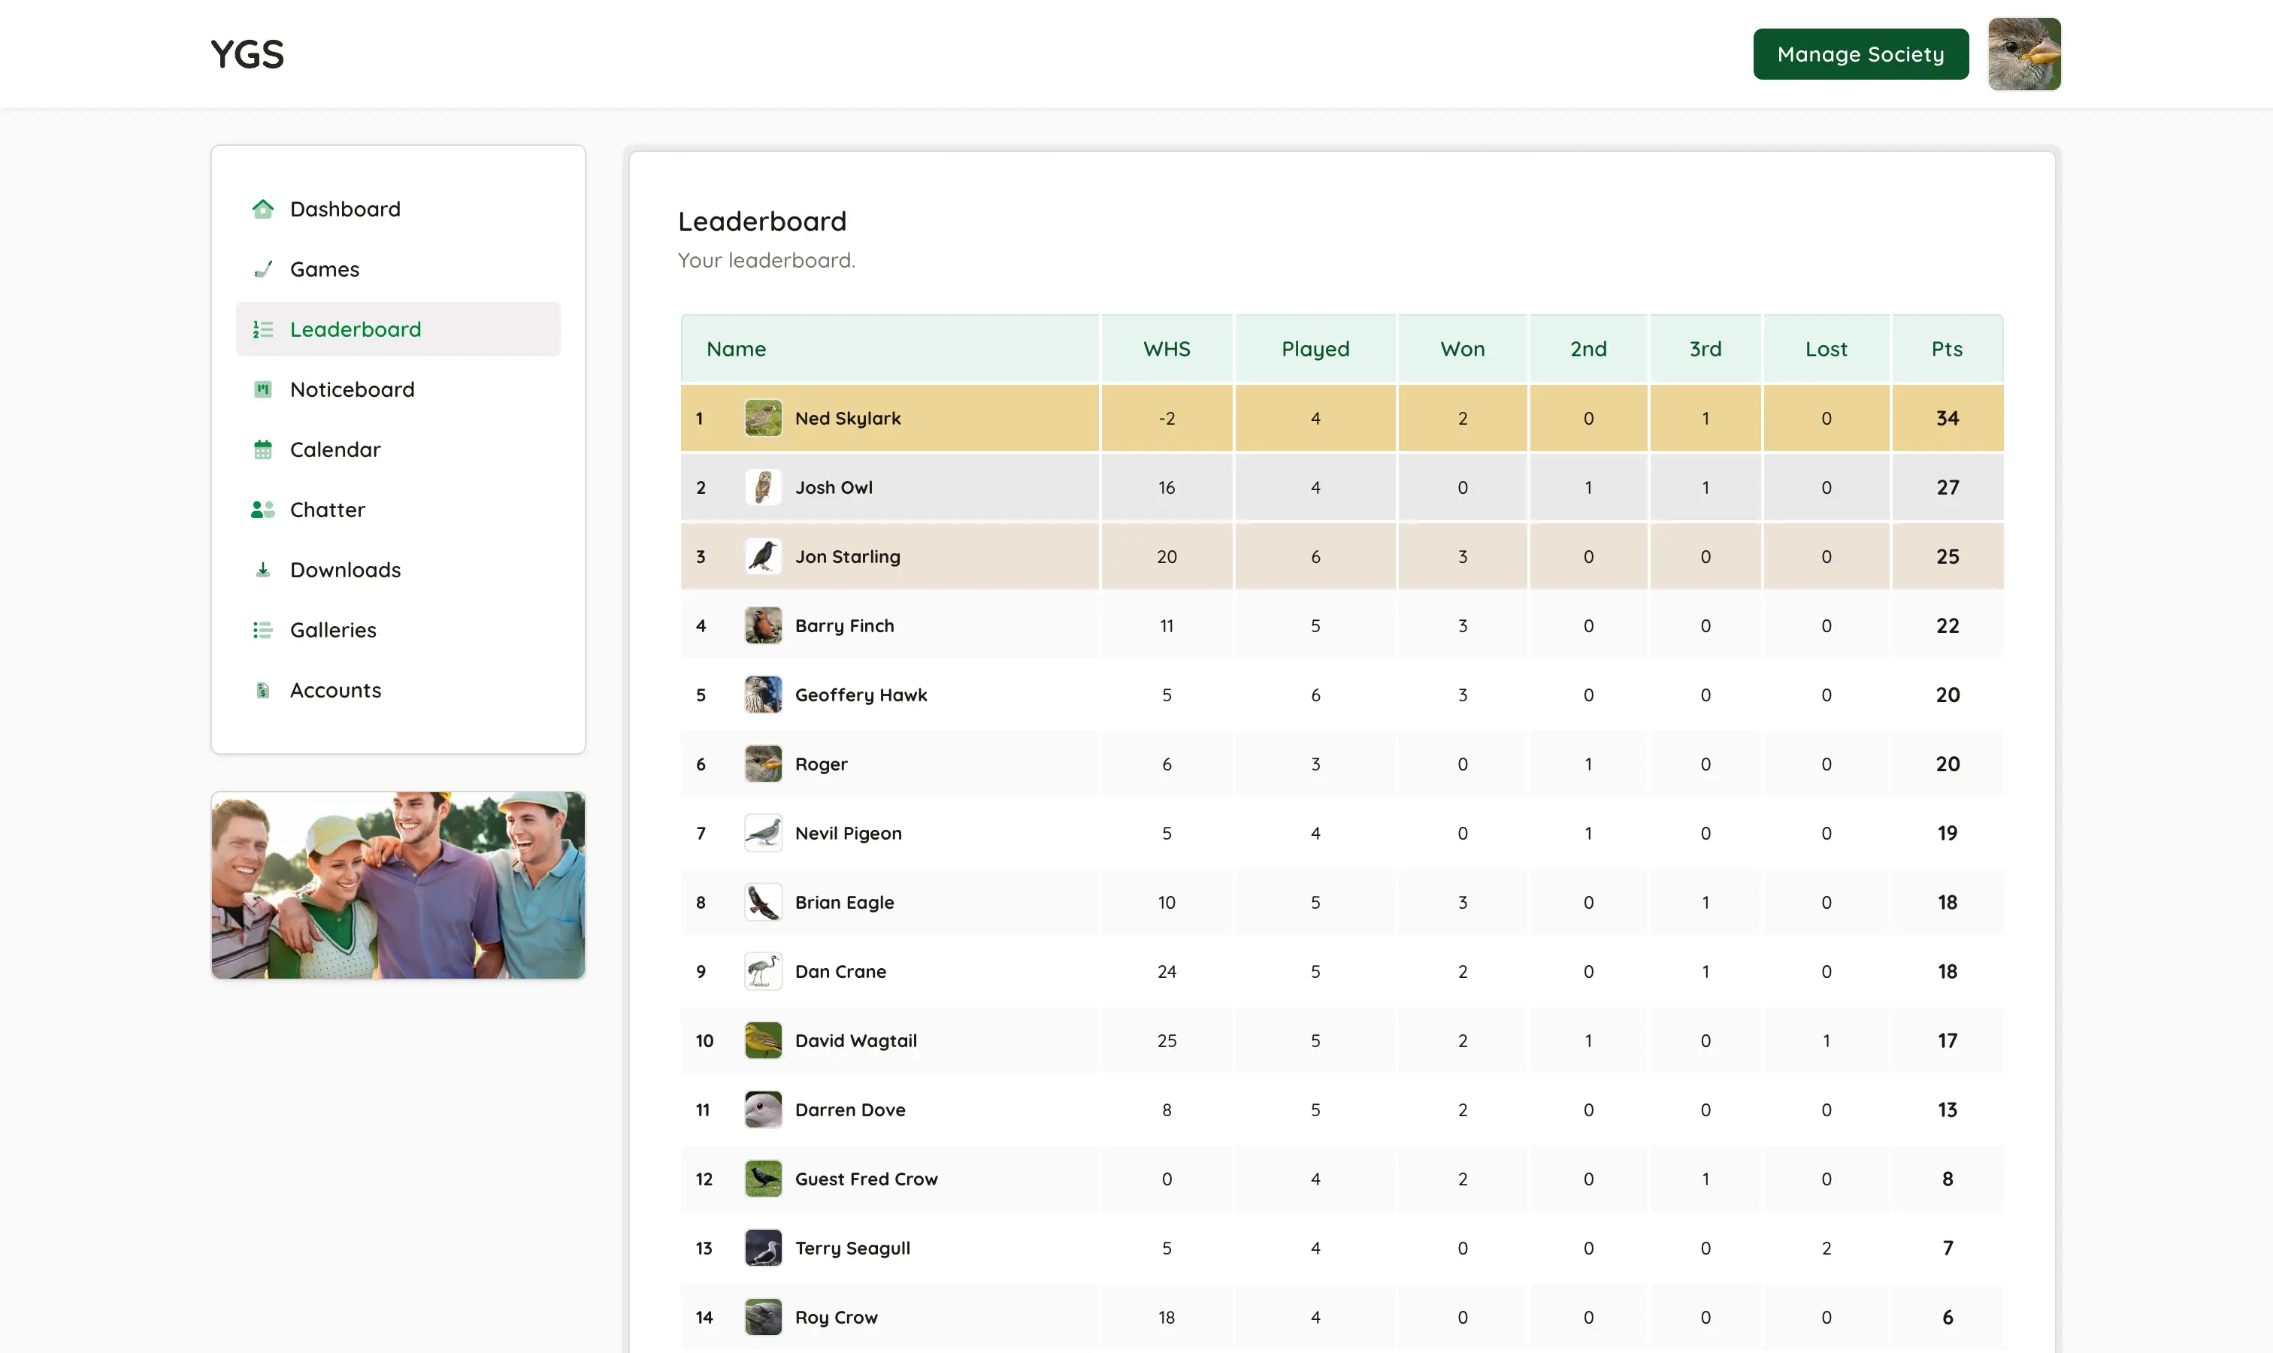Screen dimensions: 2273x1353
Task: Open the Noticeboard via its icon
Action: (264, 389)
